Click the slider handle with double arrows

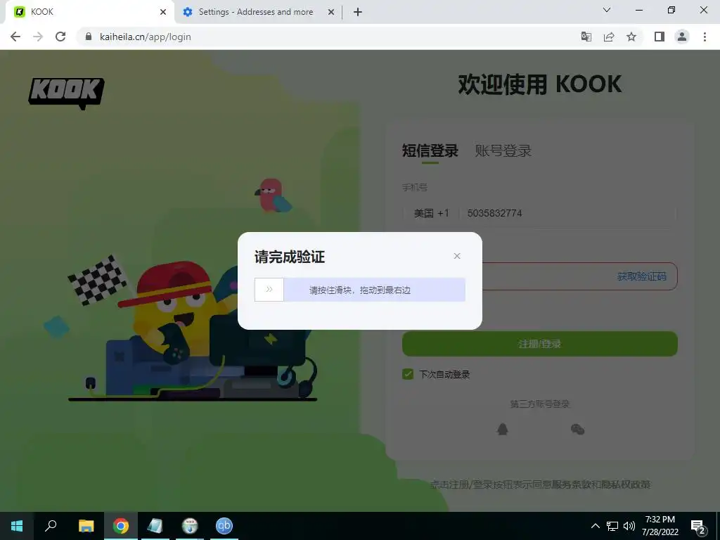[x=269, y=289]
